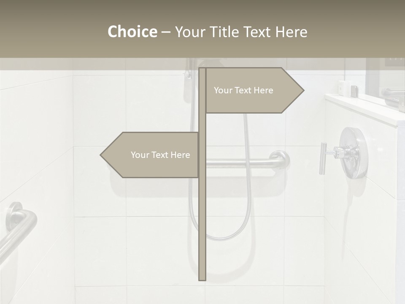Select the shower bracket left of the signpost top
Screen dimensions: 405x304
189,74
